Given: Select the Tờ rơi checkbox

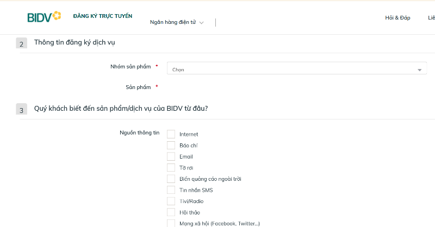Looking at the screenshot, I should pos(171,168).
